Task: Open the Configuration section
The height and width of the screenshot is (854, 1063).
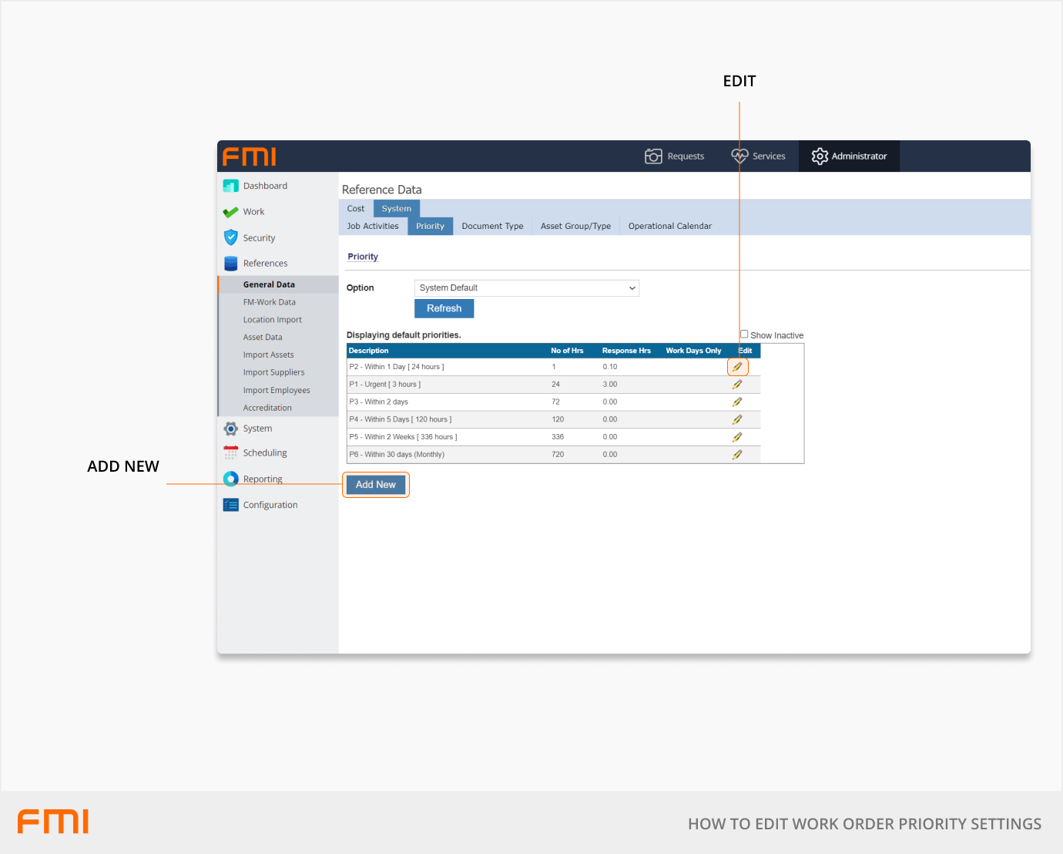Action: tap(270, 504)
